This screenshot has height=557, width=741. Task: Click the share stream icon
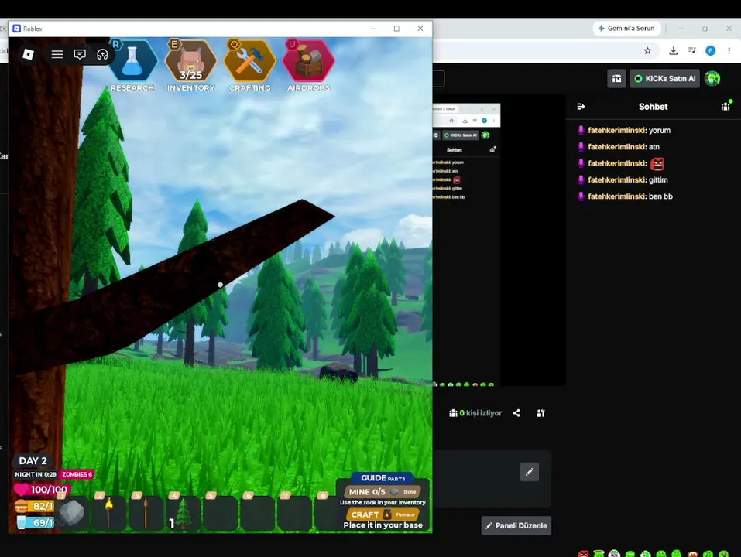tap(516, 413)
